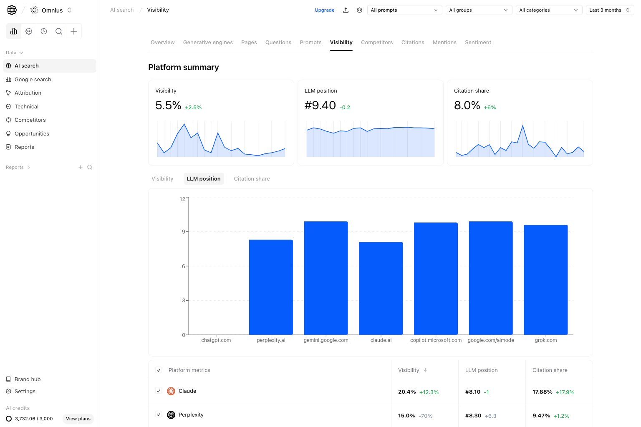The width and height of the screenshot is (641, 427).
Task: Switch to the Generative engines tab
Action: click(208, 43)
